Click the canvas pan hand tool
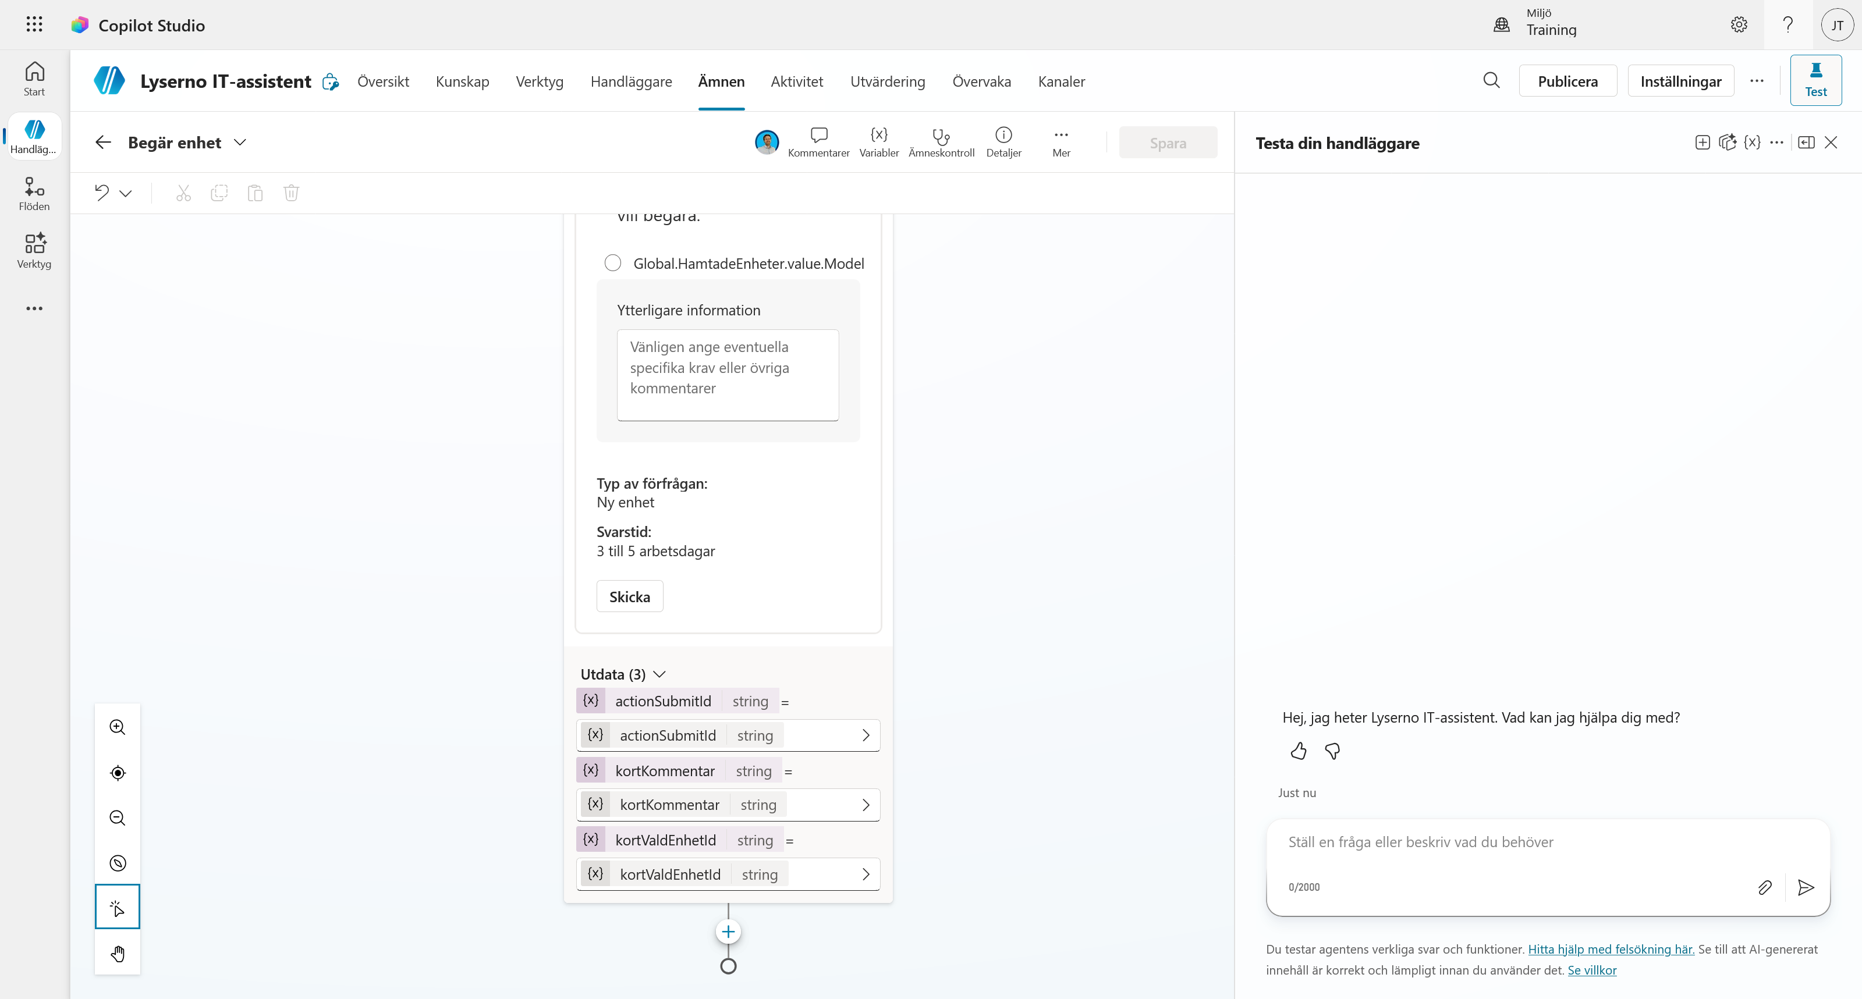 coord(117,954)
